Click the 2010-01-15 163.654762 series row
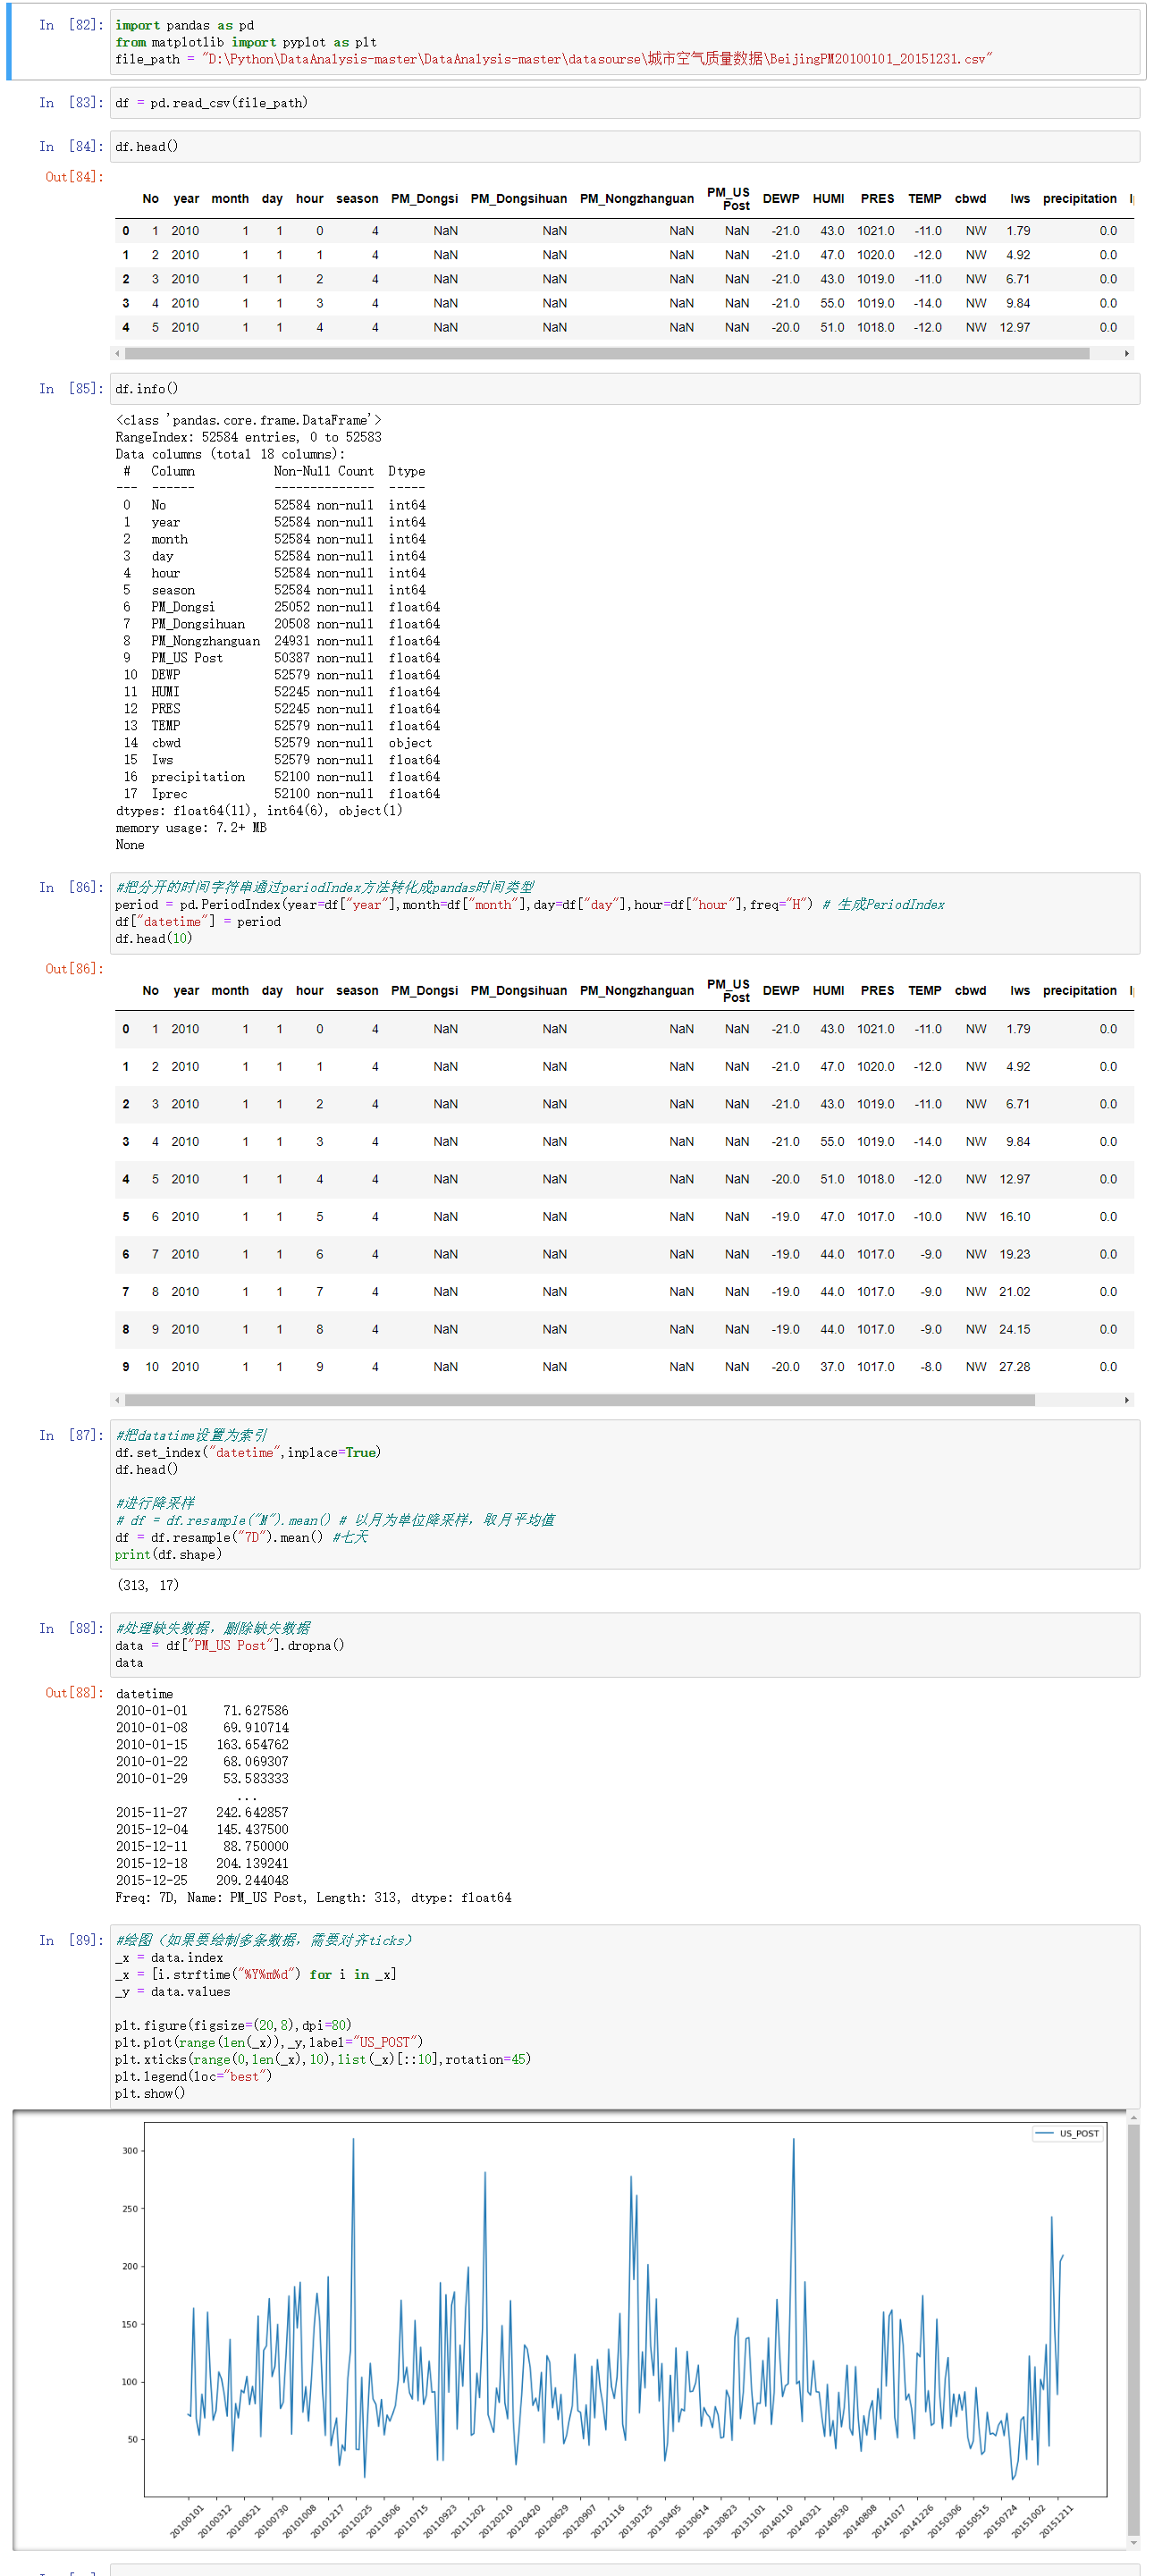This screenshot has height=2576, width=1154. click(202, 1745)
